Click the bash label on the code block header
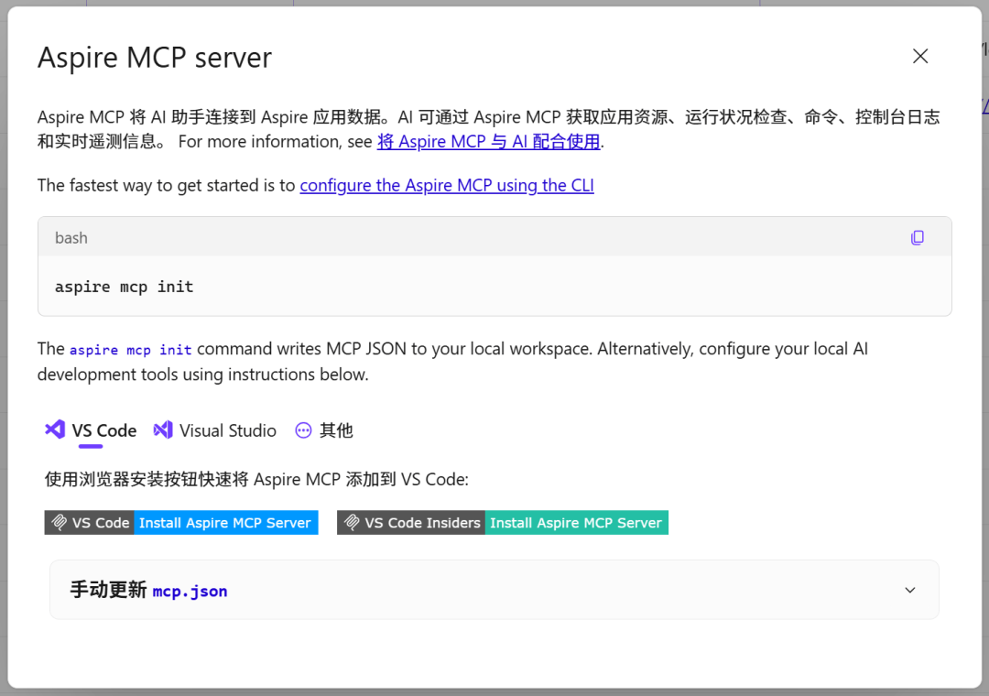Viewport: 989px width, 696px height. tap(71, 237)
